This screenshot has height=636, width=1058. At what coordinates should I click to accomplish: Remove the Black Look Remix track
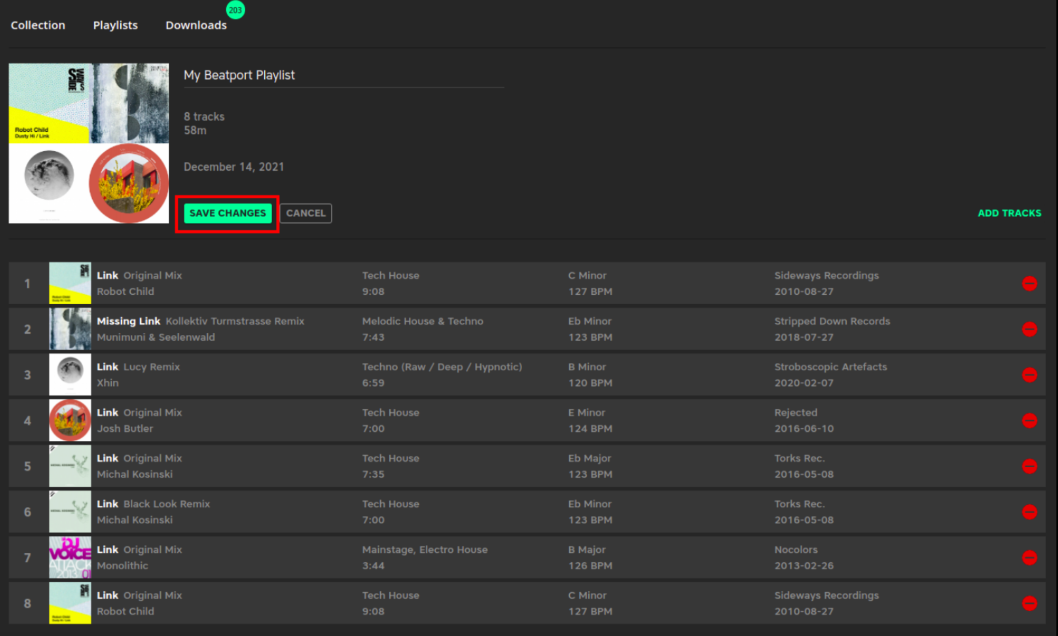point(1029,512)
